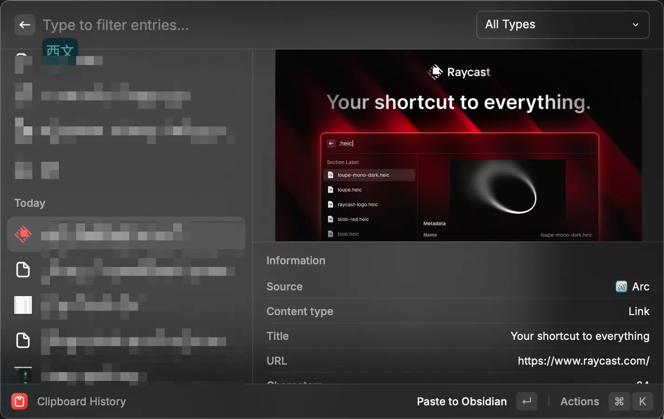Click the Command key shortcut icon
664x419 pixels.
coord(619,401)
